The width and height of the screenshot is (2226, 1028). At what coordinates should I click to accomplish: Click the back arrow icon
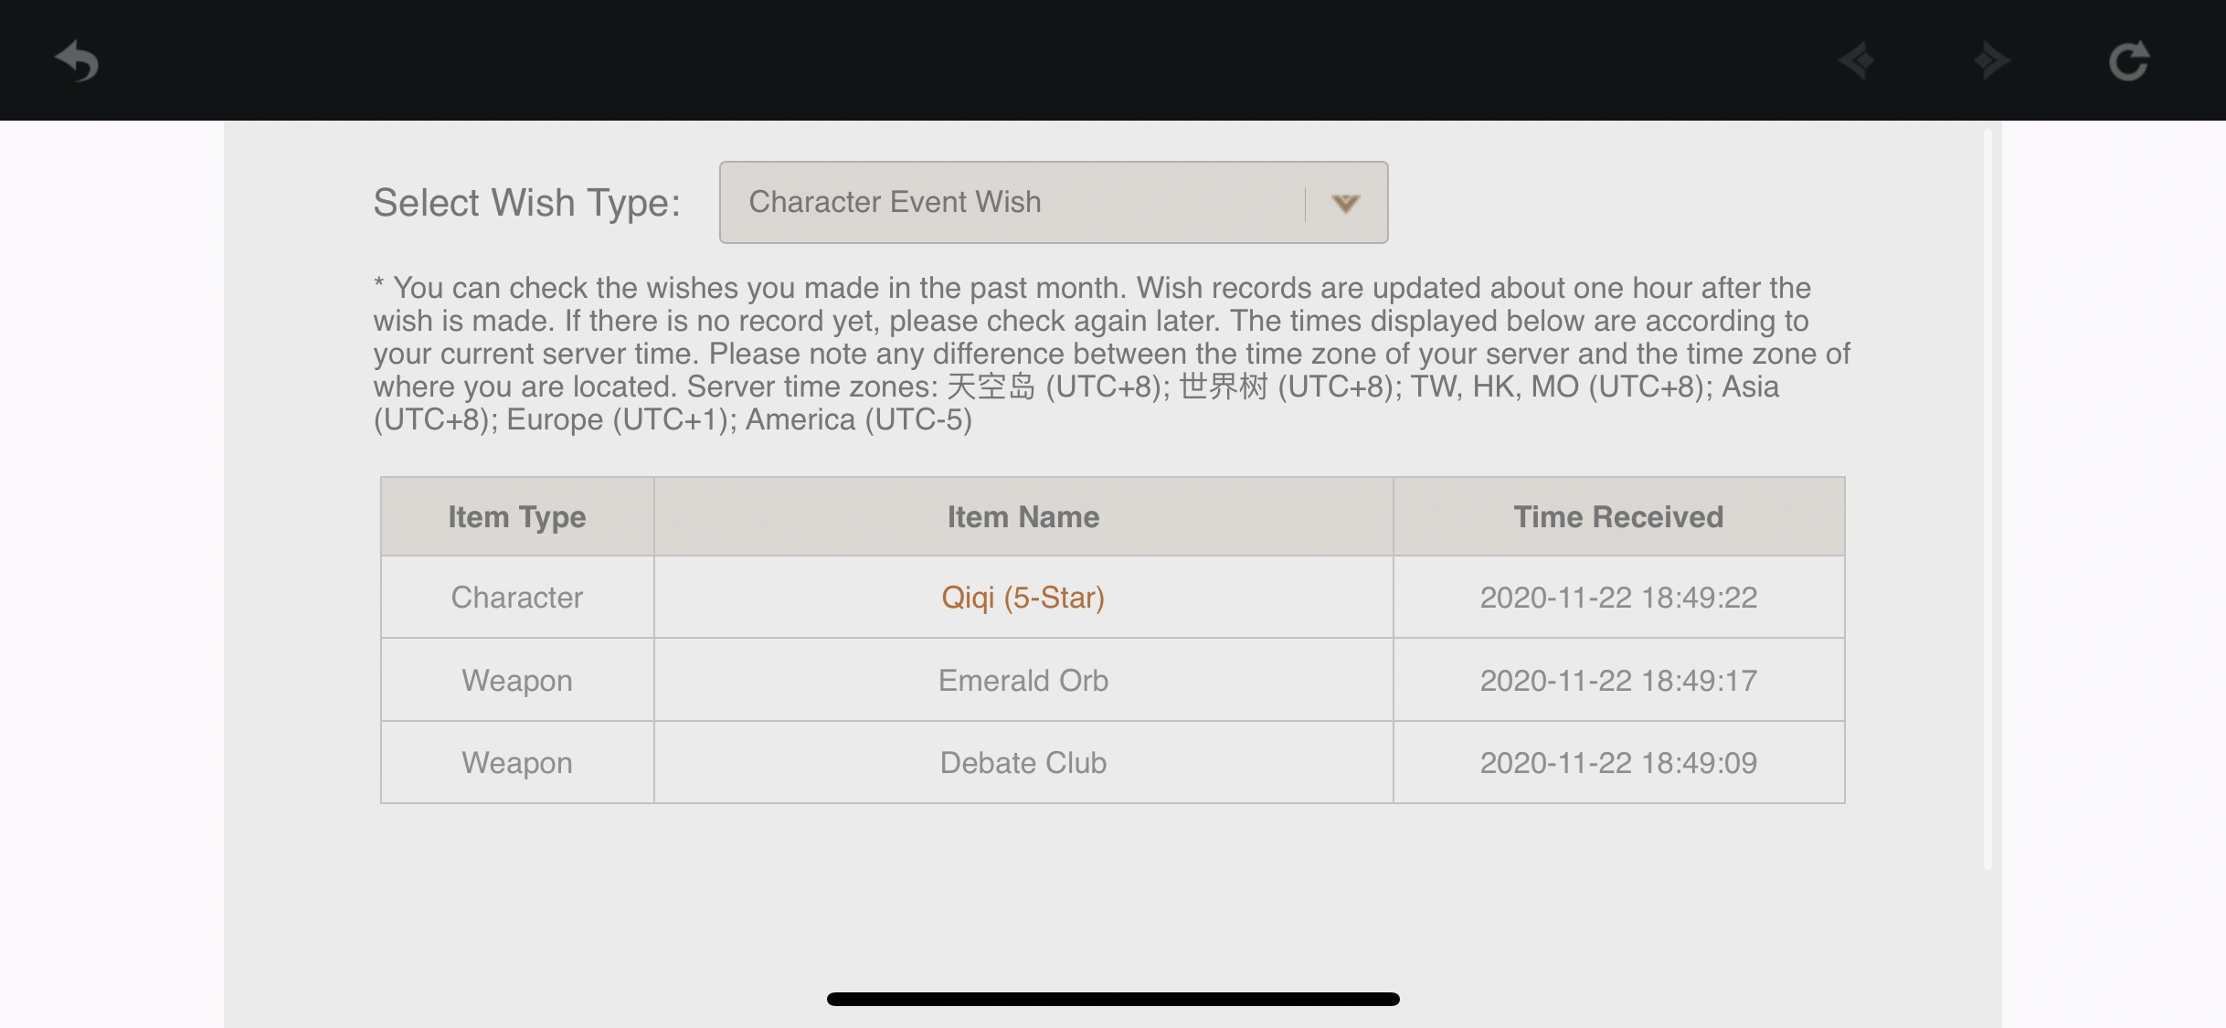pyautogui.click(x=77, y=61)
